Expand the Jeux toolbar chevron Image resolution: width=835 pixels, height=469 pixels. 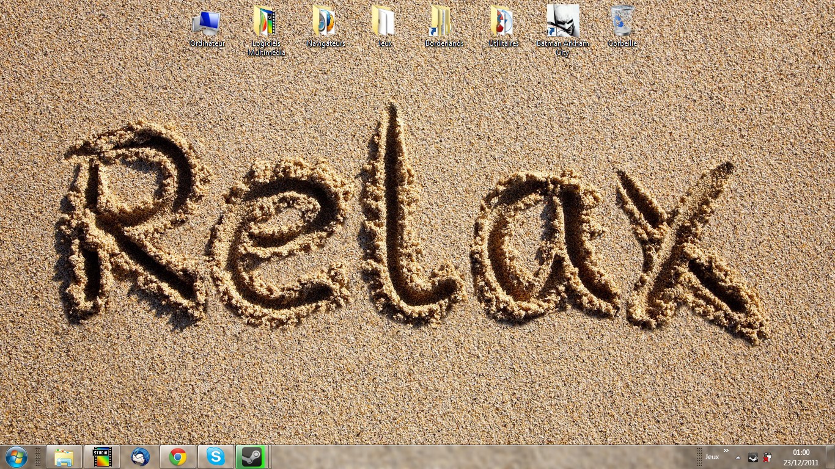coord(726,451)
